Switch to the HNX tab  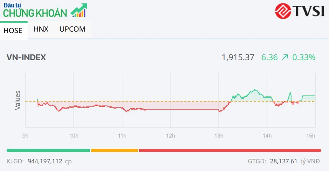[41, 29]
